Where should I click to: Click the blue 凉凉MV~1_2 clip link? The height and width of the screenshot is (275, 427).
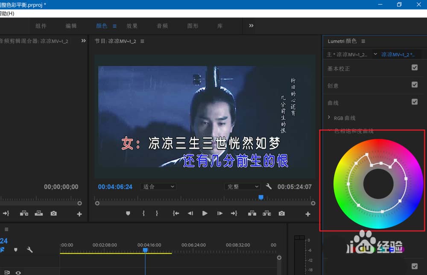(x=398, y=54)
